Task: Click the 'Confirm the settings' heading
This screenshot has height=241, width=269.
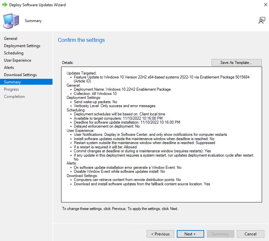Action: [x=81, y=40]
